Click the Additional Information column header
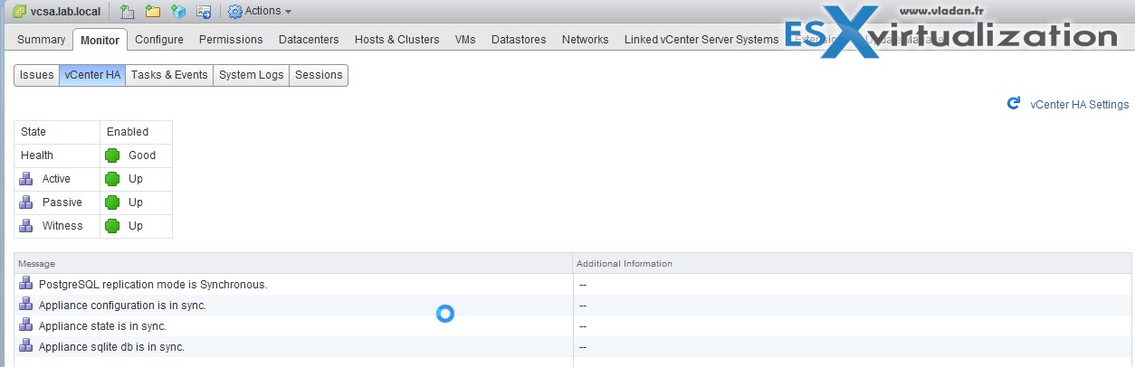 tap(852, 264)
